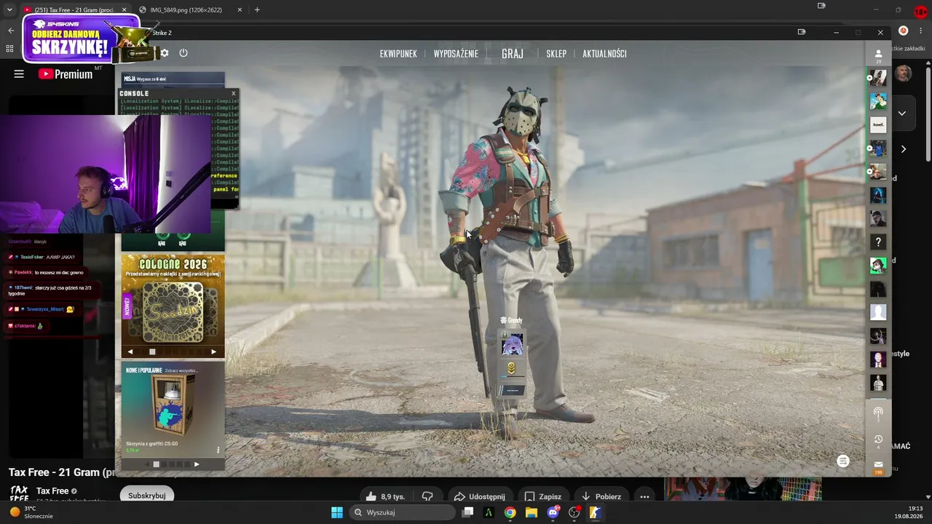932x524 pixels.
Task: Open Discord from the taskbar
Action: pos(553,512)
